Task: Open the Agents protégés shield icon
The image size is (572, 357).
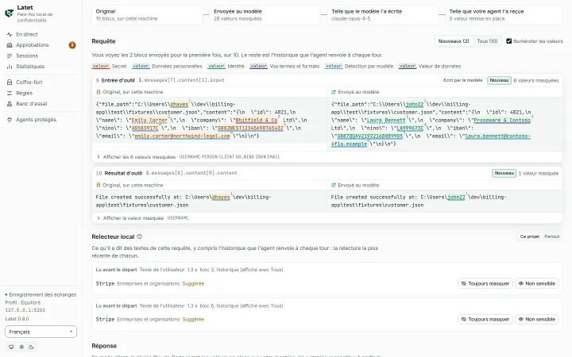Action: click(x=10, y=120)
